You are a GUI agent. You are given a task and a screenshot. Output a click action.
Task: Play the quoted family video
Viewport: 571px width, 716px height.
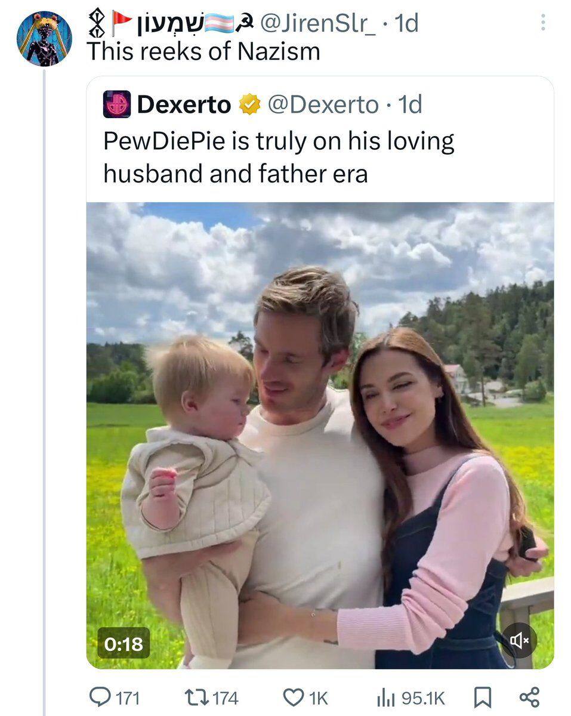point(320,436)
